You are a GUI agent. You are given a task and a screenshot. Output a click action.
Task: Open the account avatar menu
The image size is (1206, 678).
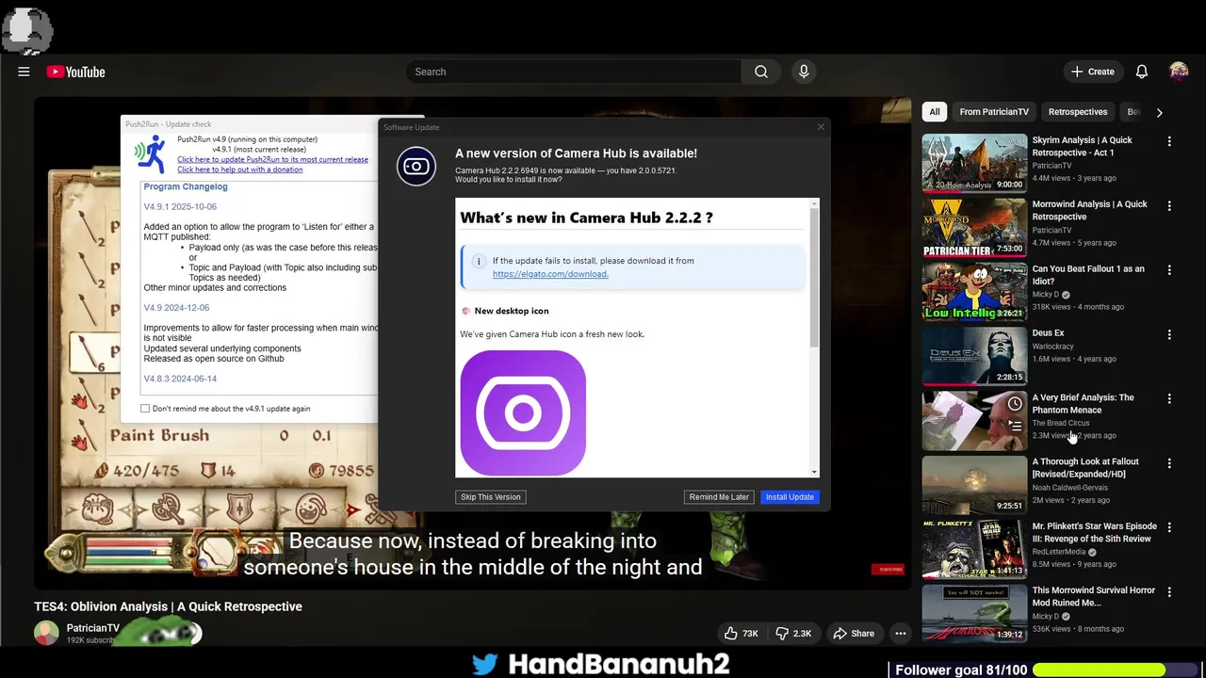click(1179, 72)
